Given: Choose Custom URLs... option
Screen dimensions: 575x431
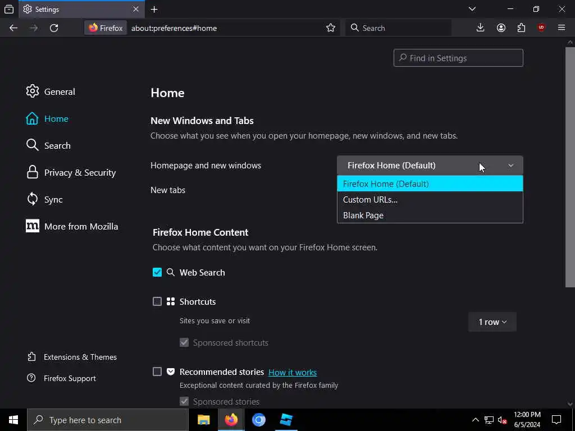Looking at the screenshot, I should [x=430, y=199].
